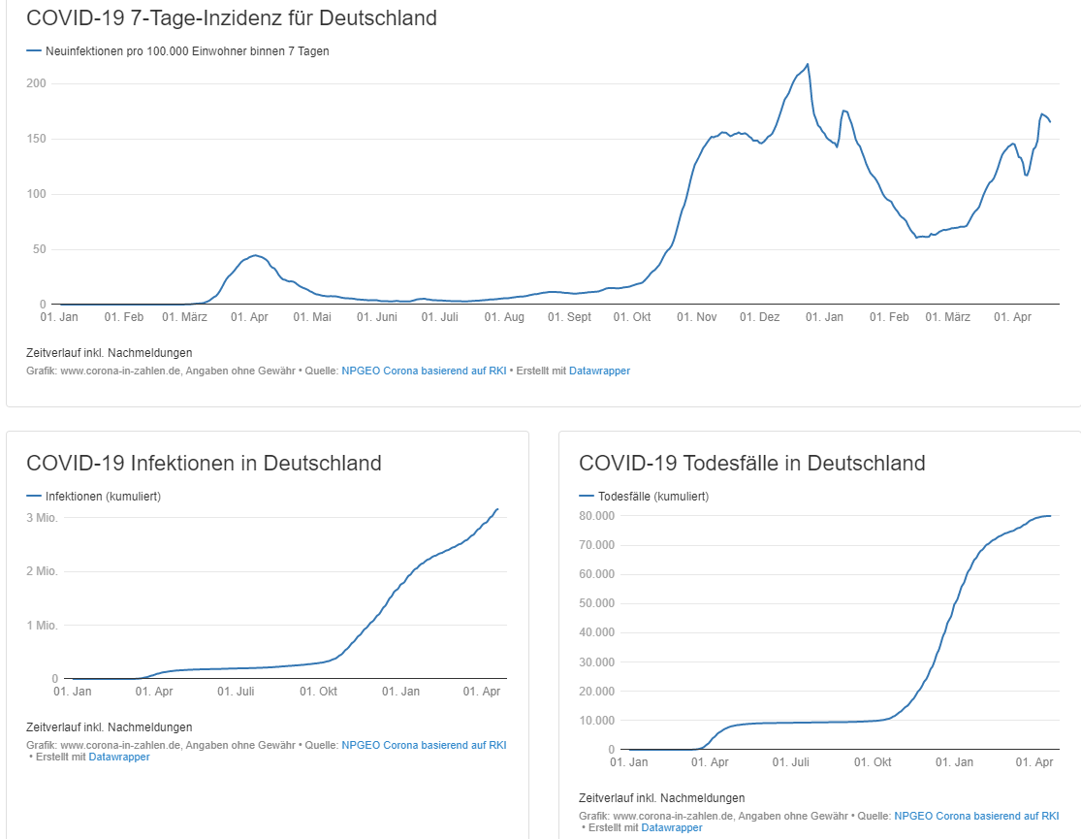Click the 01. Nov axis label on incidence chart
This screenshot has height=839, width=1081.
coord(696,316)
